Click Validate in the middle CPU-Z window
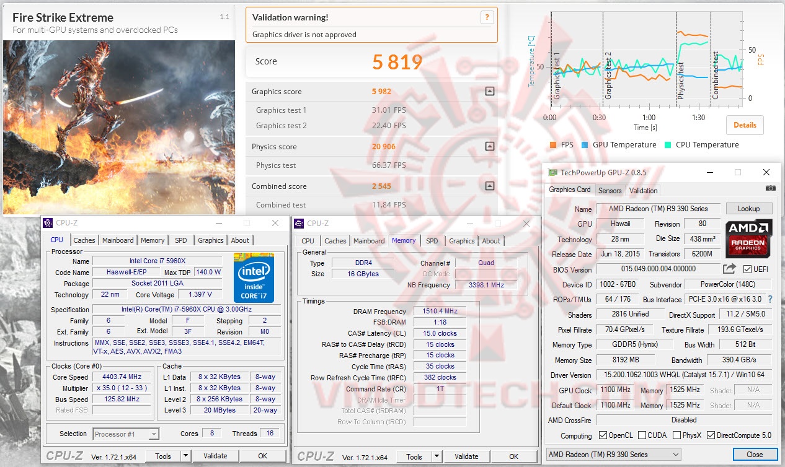The image size is (785, 467). coord(466,456)
